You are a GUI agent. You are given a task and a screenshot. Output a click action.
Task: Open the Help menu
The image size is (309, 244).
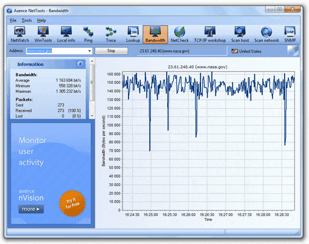click(x=41, y=21)
